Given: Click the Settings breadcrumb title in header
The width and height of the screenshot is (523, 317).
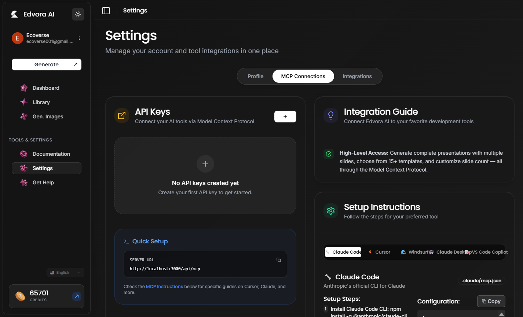Looking at the screenshot, I should click(135, 11).
